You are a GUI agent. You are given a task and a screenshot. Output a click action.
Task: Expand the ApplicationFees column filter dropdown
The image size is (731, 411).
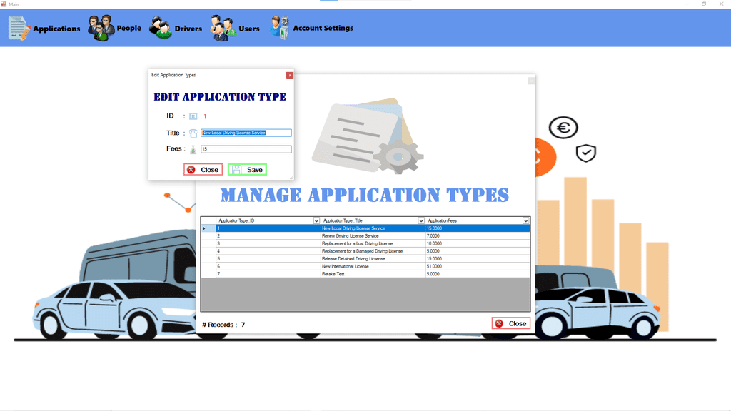pyautogui.click(x=525, y=221)
